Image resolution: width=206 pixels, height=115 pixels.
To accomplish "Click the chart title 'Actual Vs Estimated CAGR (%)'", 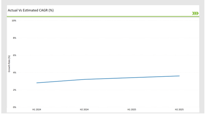I will click(x=31, y=10).
